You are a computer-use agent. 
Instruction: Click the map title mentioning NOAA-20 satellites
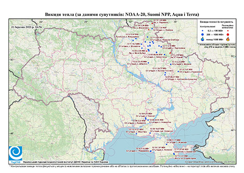(122, 15)
